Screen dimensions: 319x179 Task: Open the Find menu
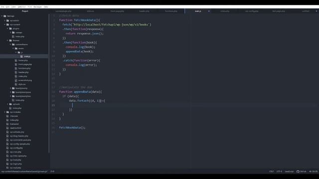click(30, 7)
